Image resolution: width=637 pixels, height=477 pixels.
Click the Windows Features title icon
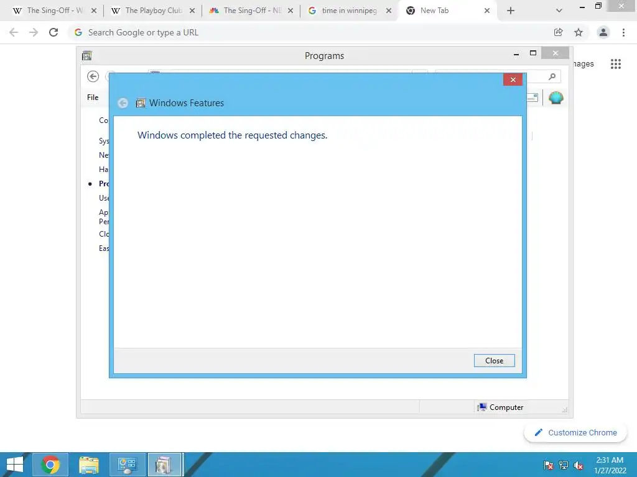tap(141, 103)
